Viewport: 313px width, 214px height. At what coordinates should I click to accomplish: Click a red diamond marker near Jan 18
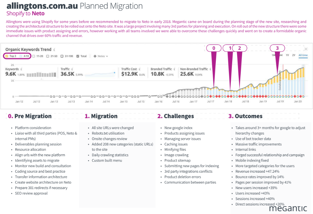tap(228, 96)
